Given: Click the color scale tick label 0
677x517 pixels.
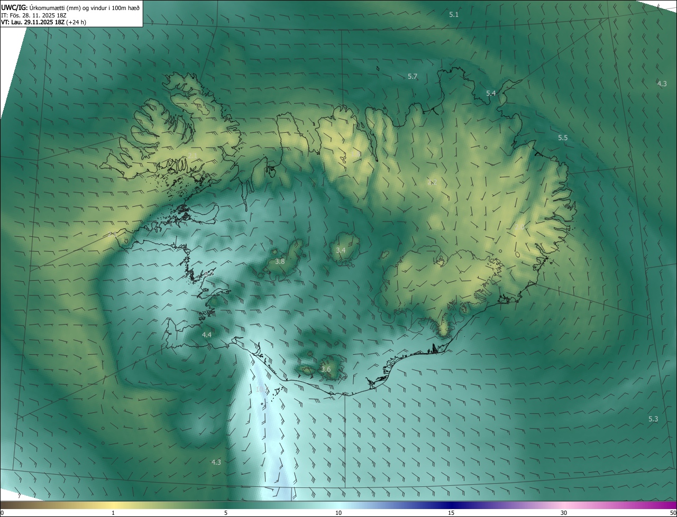Looking at the screenshot, I should 2,513.
